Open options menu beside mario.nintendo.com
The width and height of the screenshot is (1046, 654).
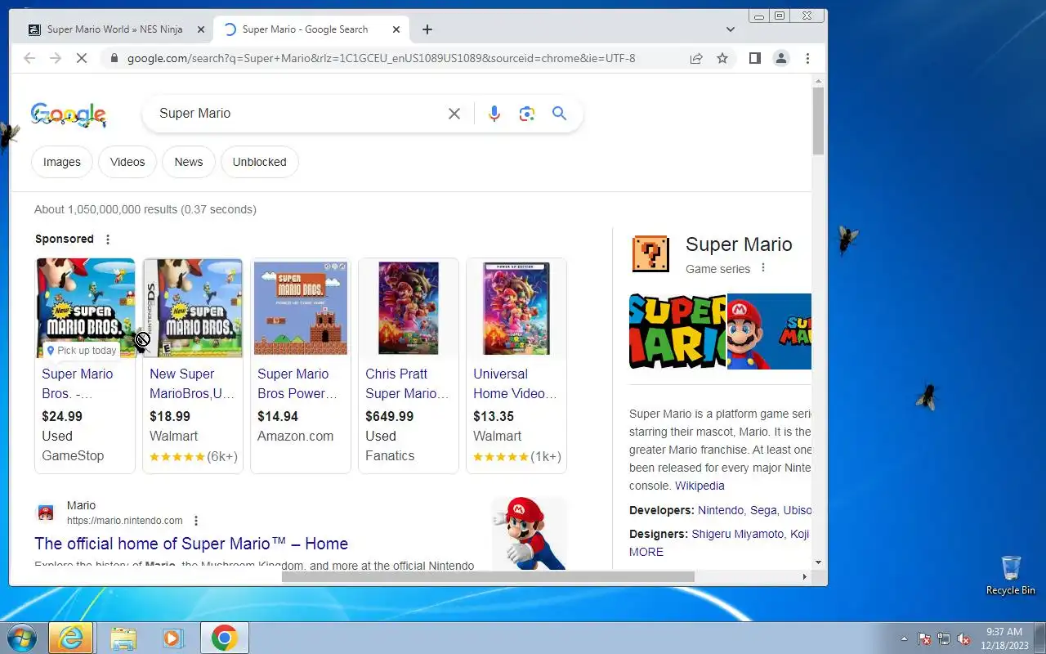196,521
